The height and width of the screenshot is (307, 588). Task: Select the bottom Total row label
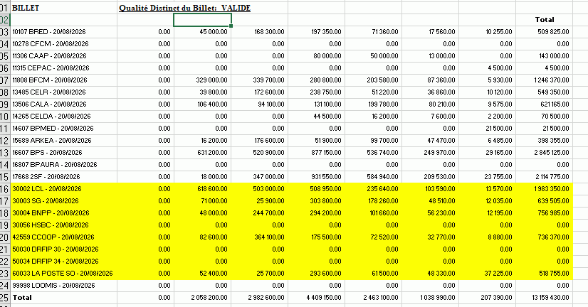coord(22,298)
